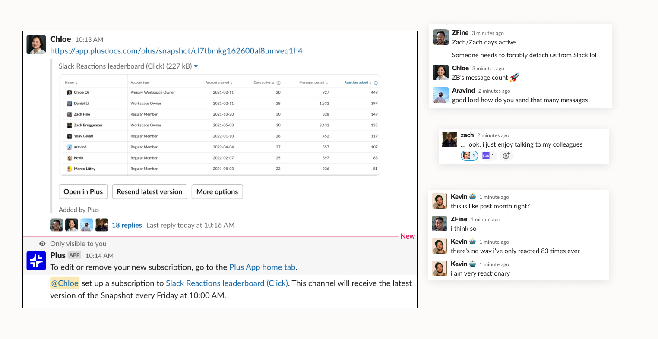Sort the table by Messages posted
This screenshot has width=658, height=339.
(x=313, y=82)
